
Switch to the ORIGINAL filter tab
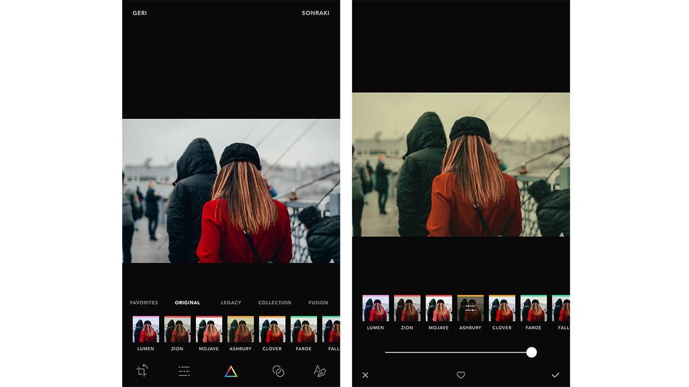click(x=187, y=302)
